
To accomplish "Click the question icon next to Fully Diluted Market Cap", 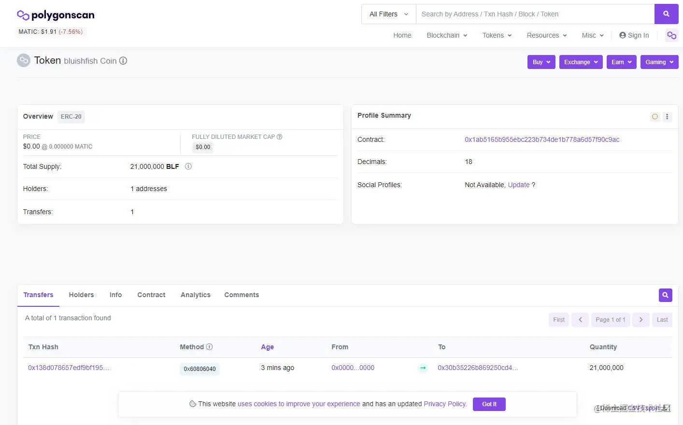I will click(x=280, y=137).
